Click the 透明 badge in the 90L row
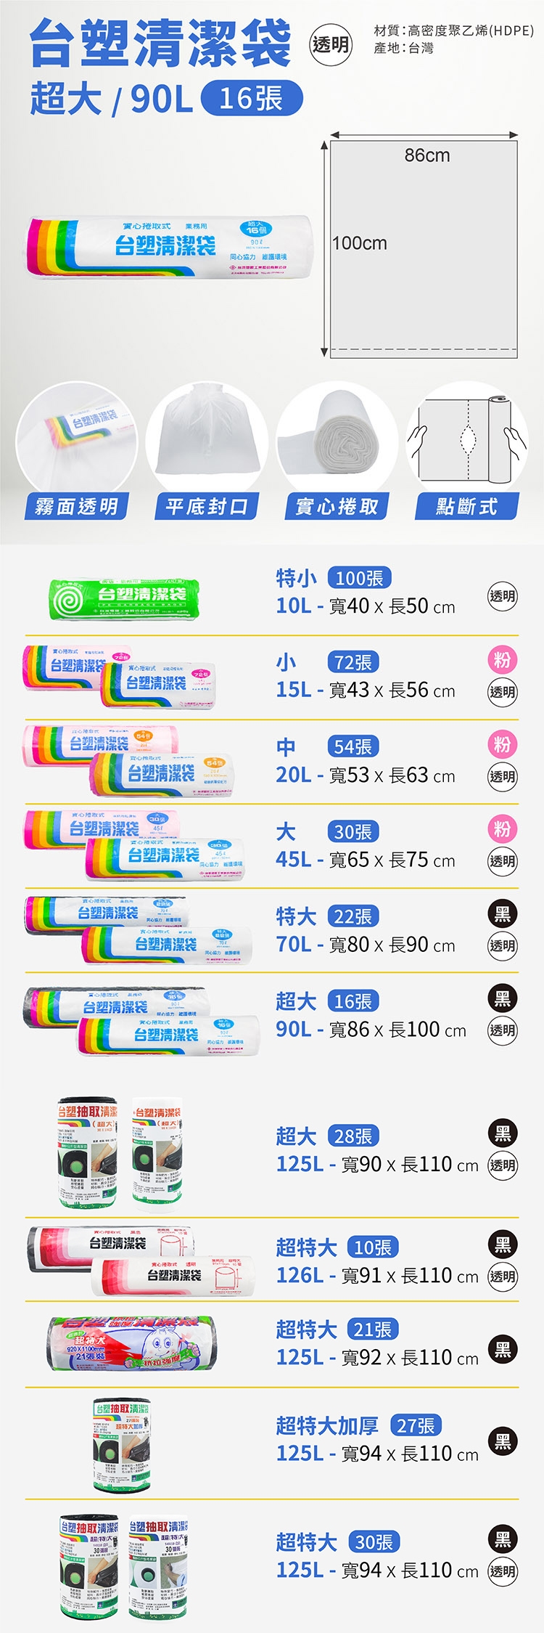 [x=502, y=1030]
